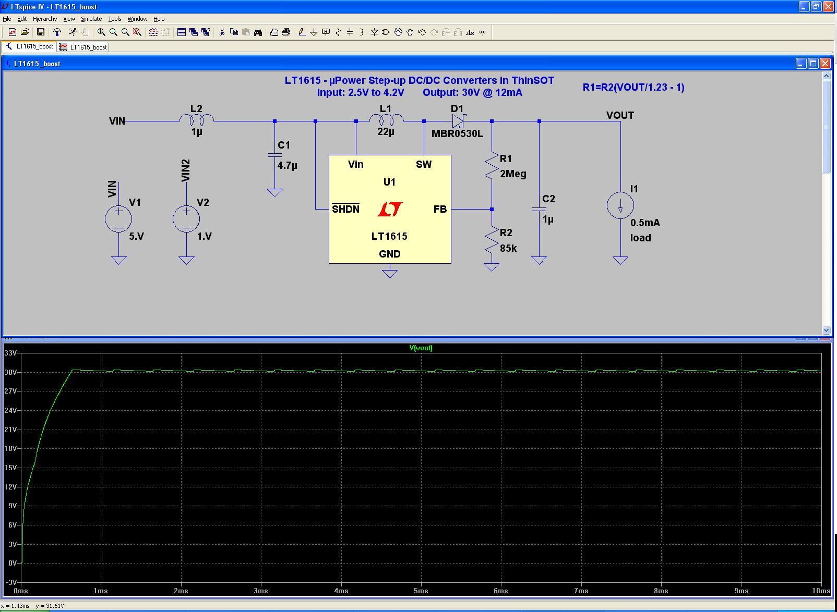Place a resistor from toolbar
Image resolution: width=837 pixels, height=612 pixels.
pyautogui.click(x=338, y=32)
